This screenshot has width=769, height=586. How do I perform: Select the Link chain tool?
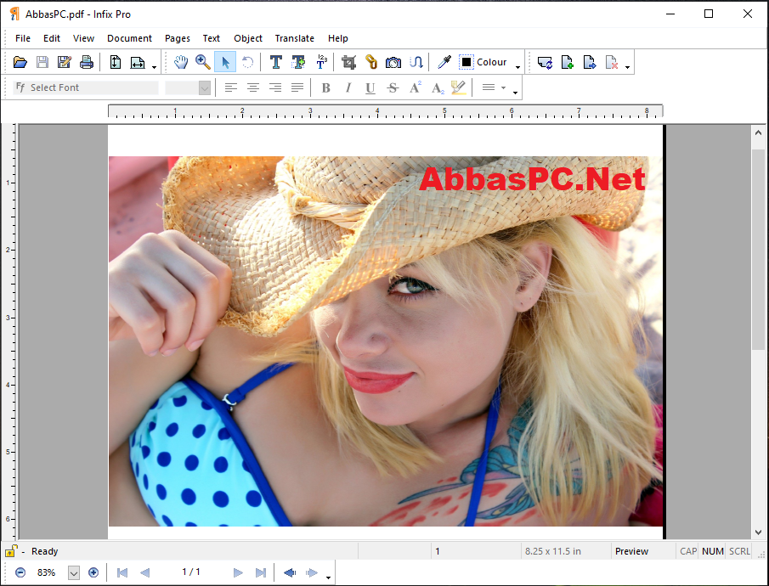point(371,62)
